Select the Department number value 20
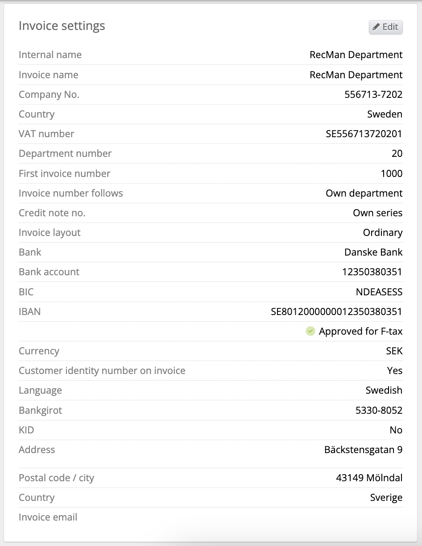 [397, 154]
